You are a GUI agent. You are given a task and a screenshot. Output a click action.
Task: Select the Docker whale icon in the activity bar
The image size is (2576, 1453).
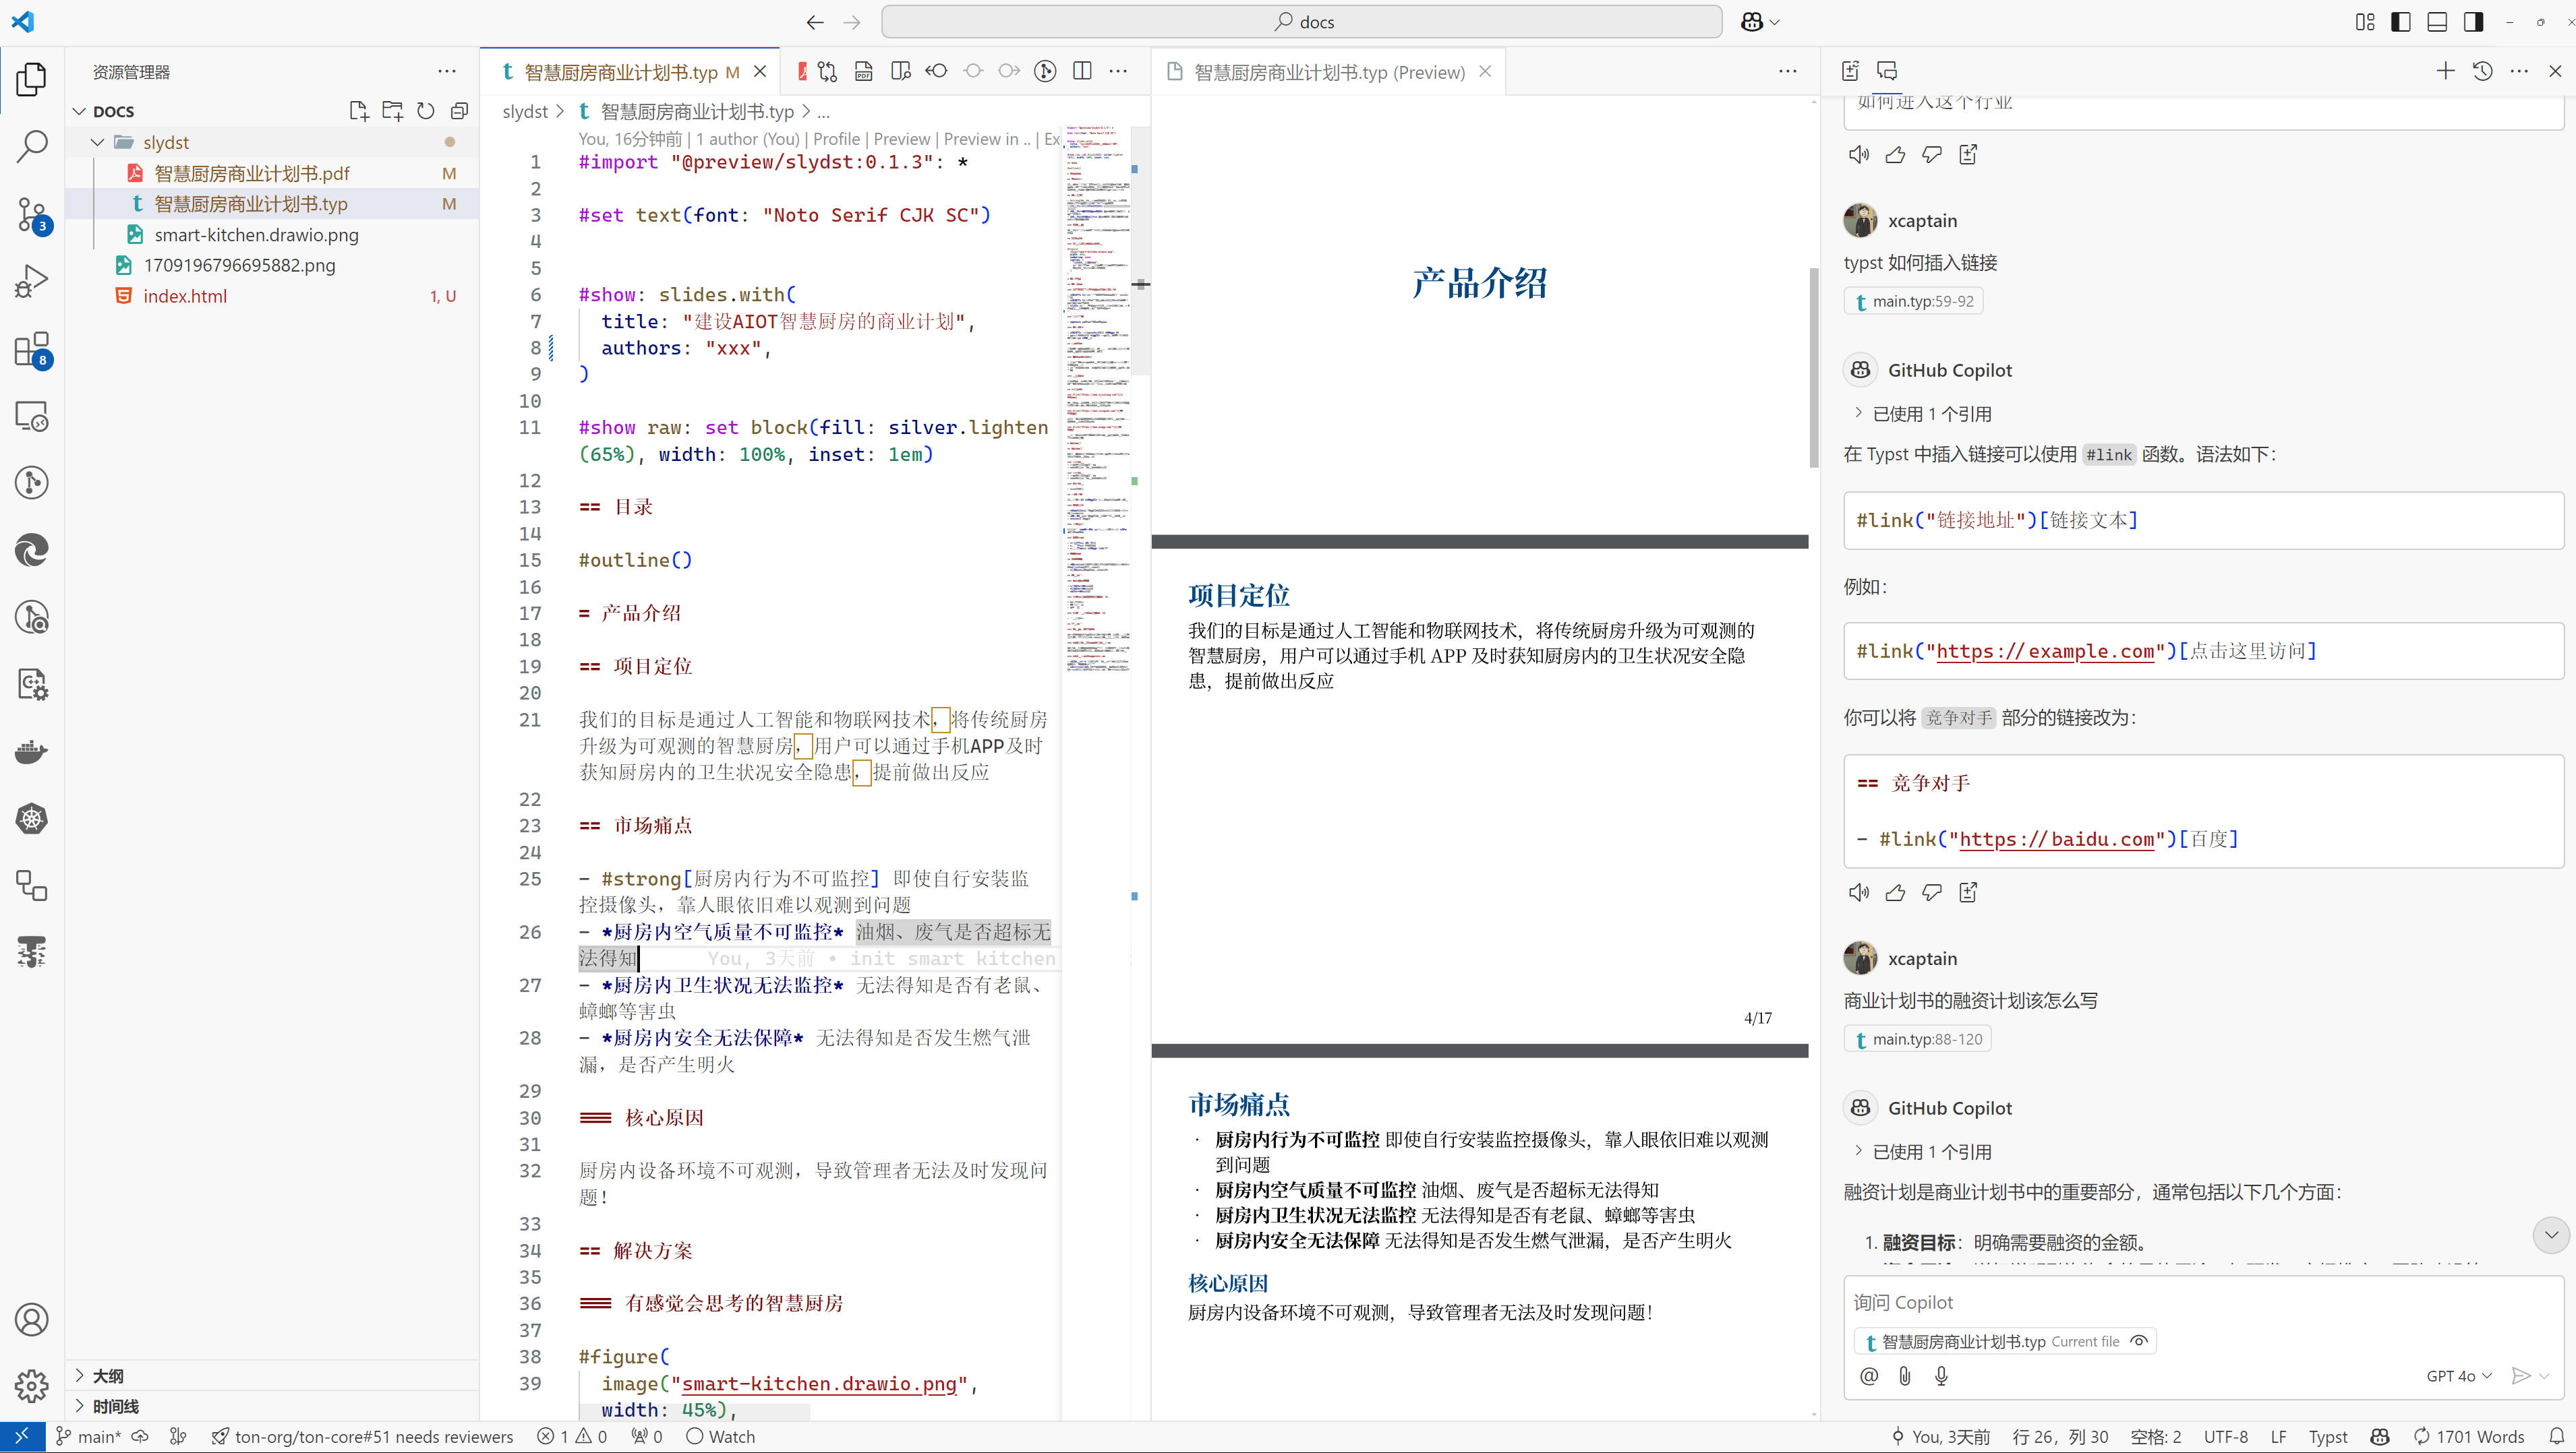[31, 753]
